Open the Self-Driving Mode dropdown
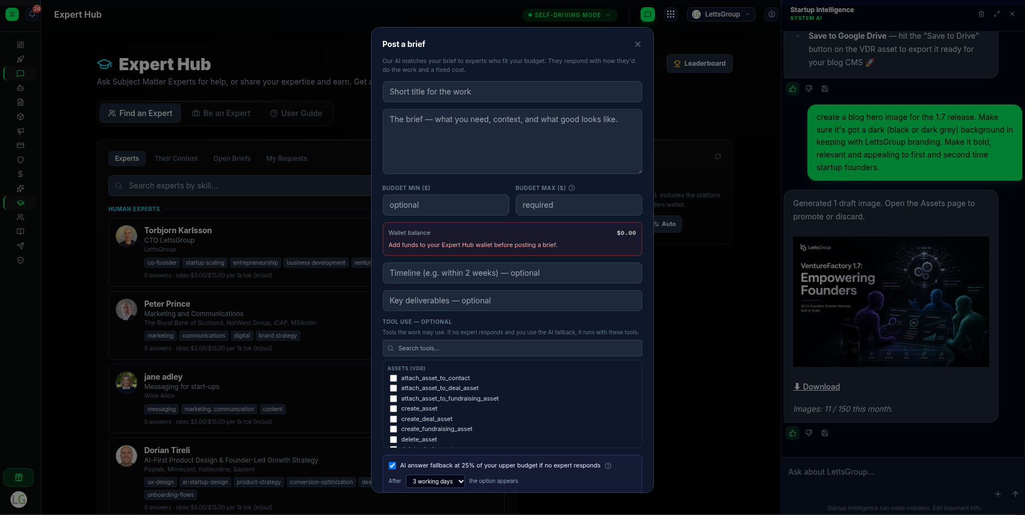The height and width of the screenshot is (515, 1025). [x=569, y=15]
